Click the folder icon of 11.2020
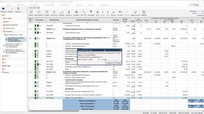 click(4, 18)
